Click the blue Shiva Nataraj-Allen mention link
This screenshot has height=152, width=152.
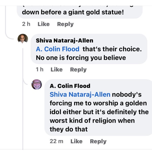pos(80,94)
